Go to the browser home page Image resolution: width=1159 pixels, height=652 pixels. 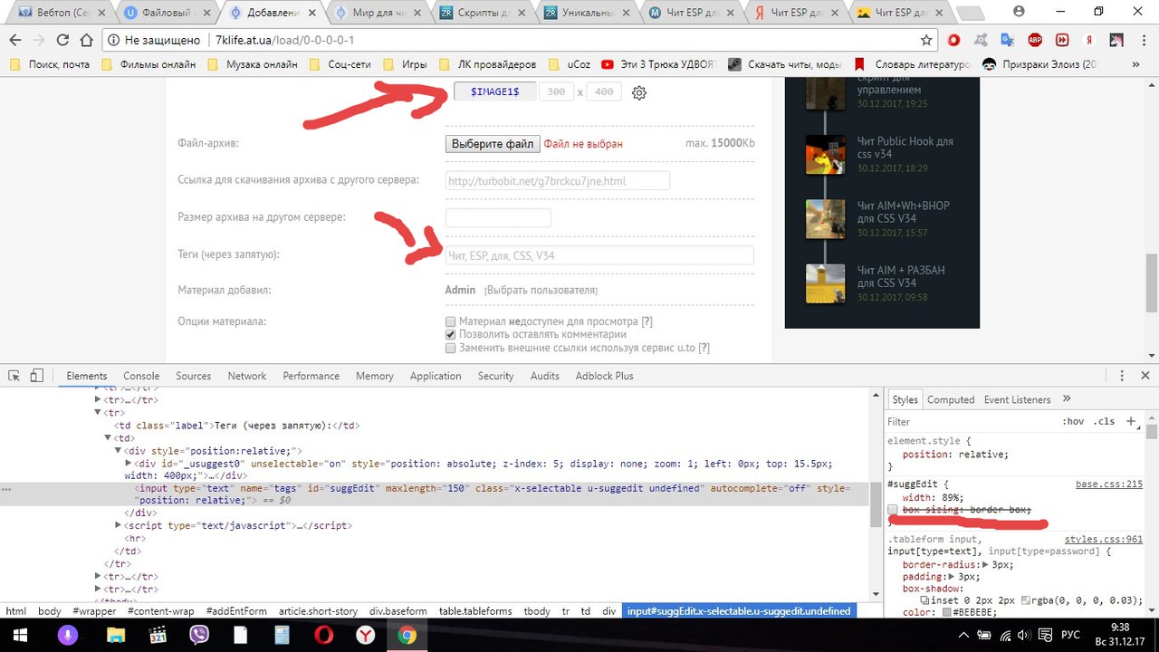pos(88,41)
